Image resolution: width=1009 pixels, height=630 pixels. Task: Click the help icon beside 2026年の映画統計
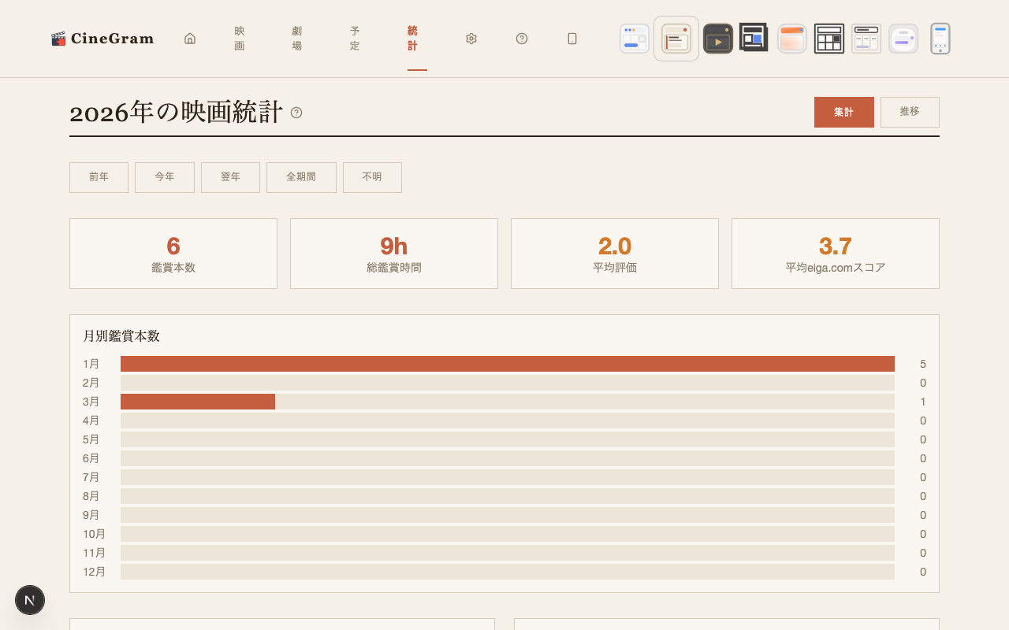tap(296, 113)
